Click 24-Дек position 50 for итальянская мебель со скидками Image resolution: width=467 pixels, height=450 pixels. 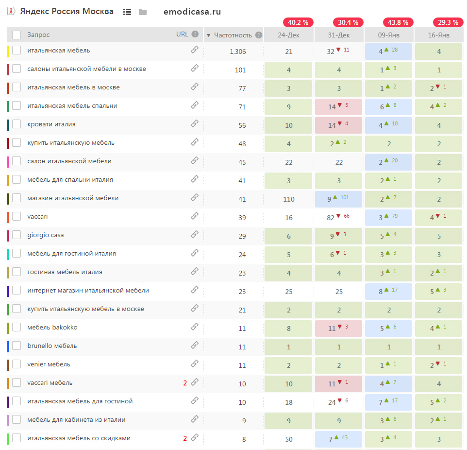pyautogui.click(x=289, y=439)
